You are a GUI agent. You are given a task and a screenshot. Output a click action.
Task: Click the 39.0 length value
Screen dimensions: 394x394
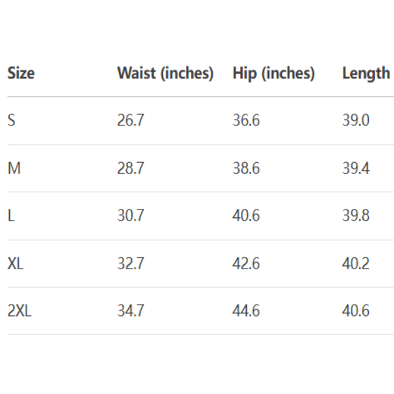(x=356, y=121)
